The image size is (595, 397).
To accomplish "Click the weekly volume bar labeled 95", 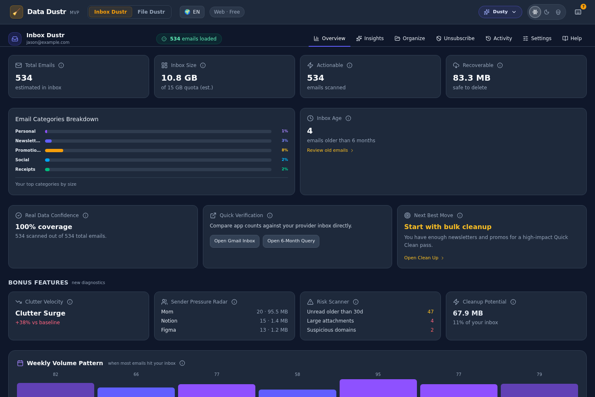I will (378, 388).
